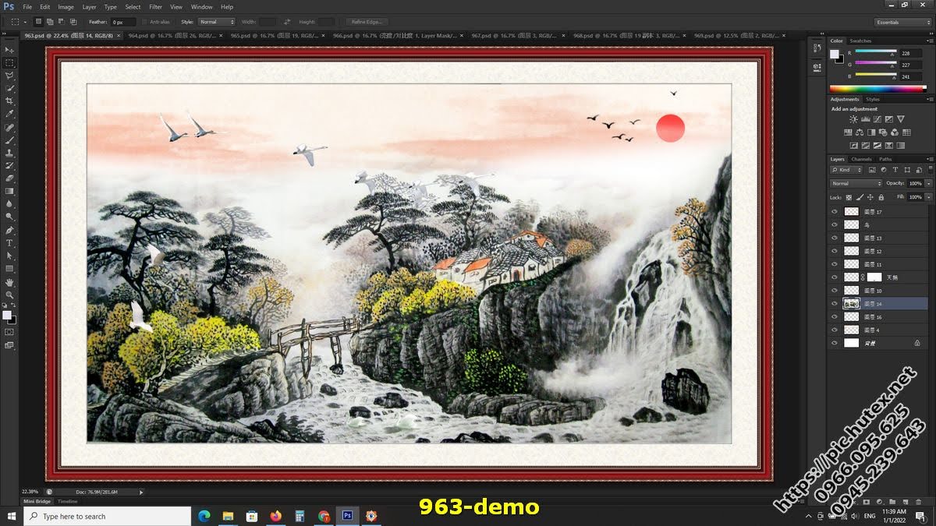Select the Crop tool
Screen dimensions: 936x526
pos(9,101)
